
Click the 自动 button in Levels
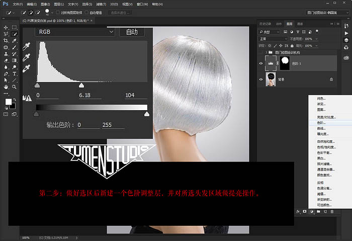(132, 32)
